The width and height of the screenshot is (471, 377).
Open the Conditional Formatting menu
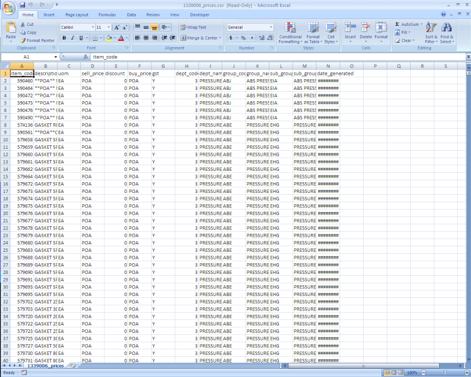[x=290, y=33]
